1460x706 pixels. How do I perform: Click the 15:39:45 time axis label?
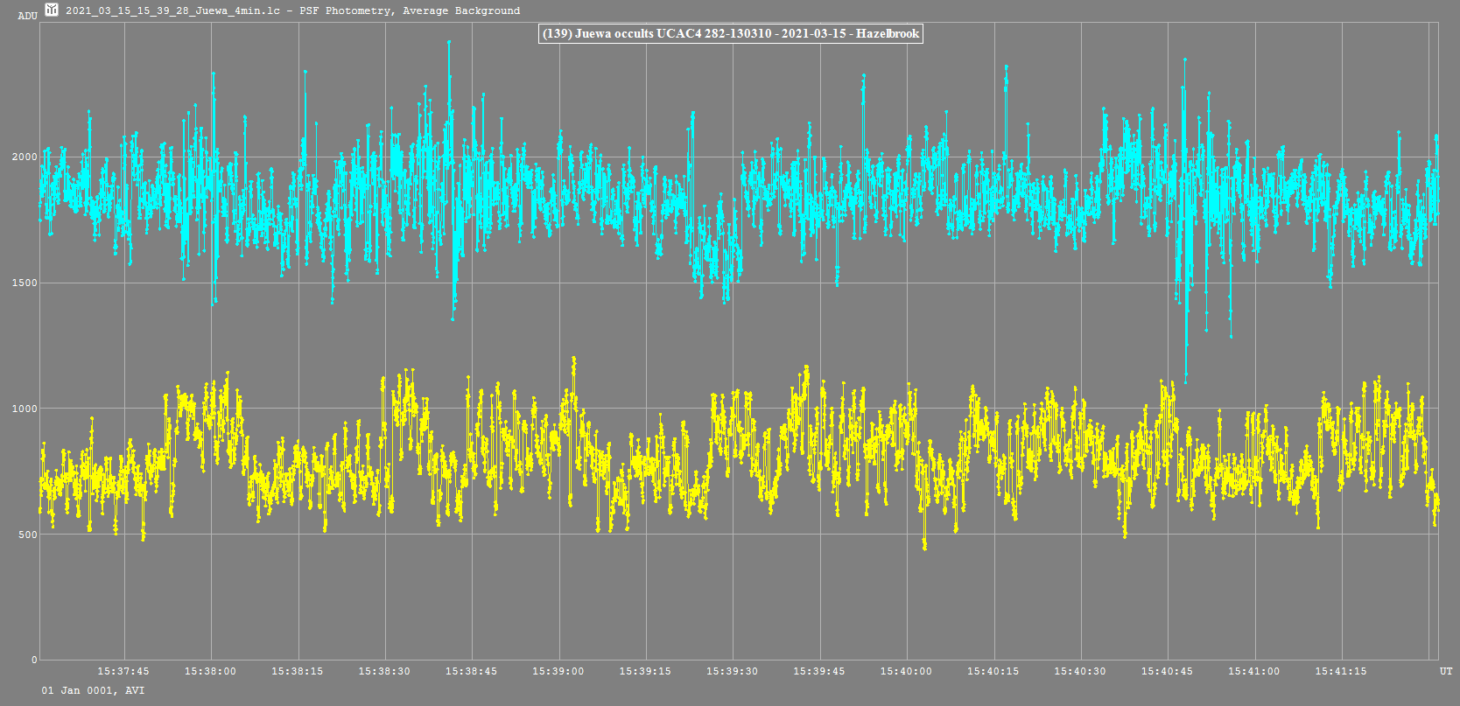[x=819, y=671]
